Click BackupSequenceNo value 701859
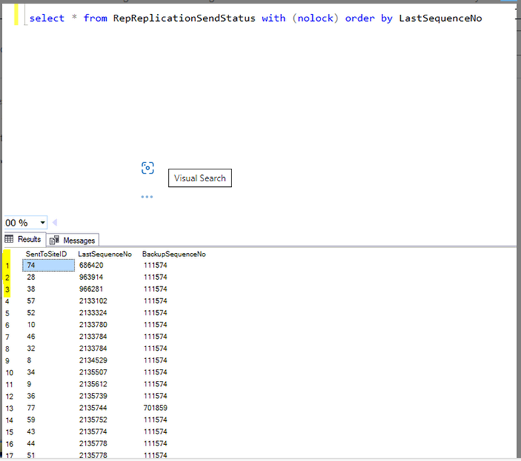 tap(155, 408)
